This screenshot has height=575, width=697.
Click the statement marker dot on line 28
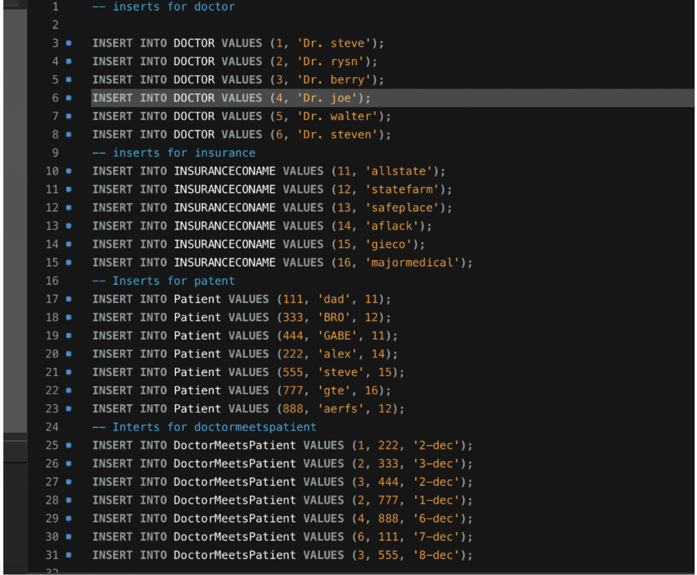pyautogui.click(x=69, y=500)
